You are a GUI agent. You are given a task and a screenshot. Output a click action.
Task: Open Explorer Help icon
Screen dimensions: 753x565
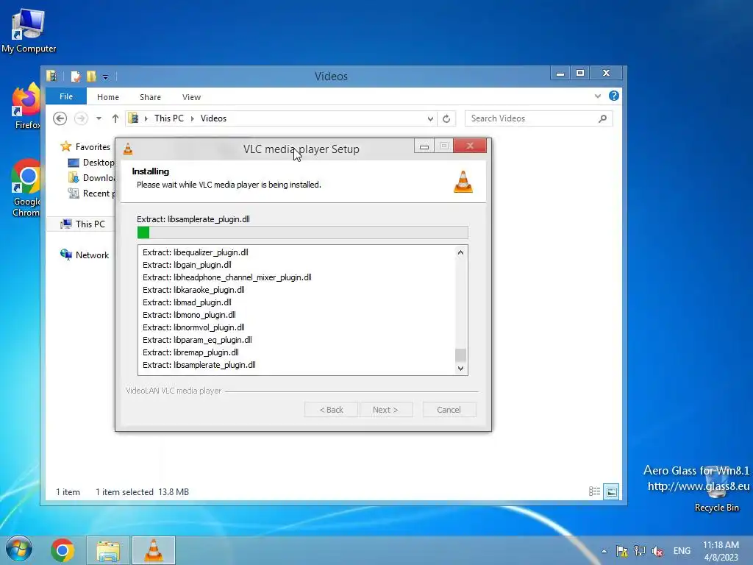(x=614, y=96)
